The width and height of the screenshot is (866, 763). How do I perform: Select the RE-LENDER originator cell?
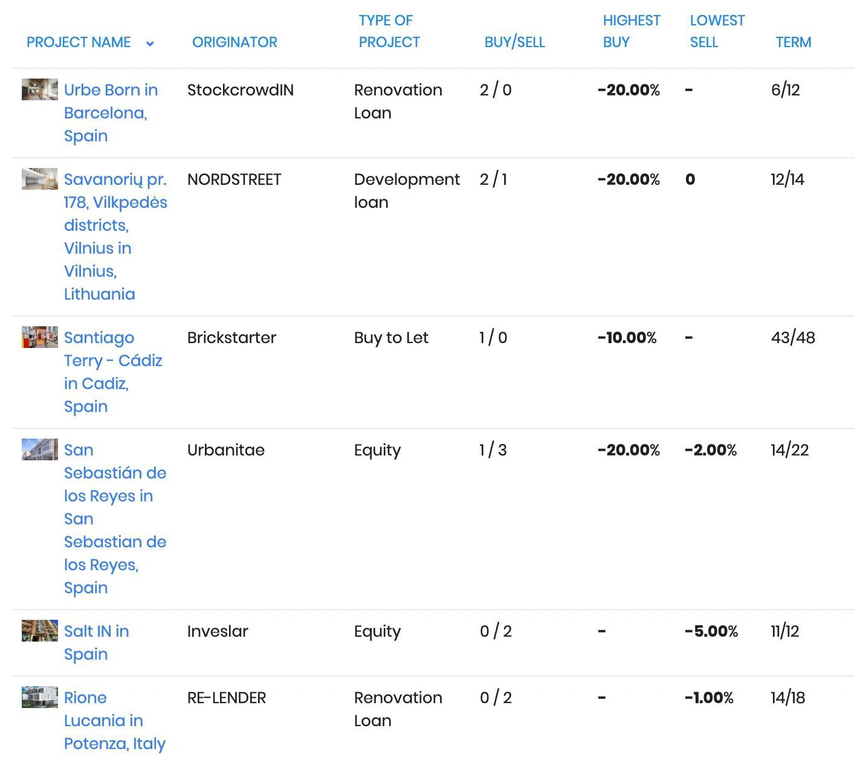coord(227,698)
